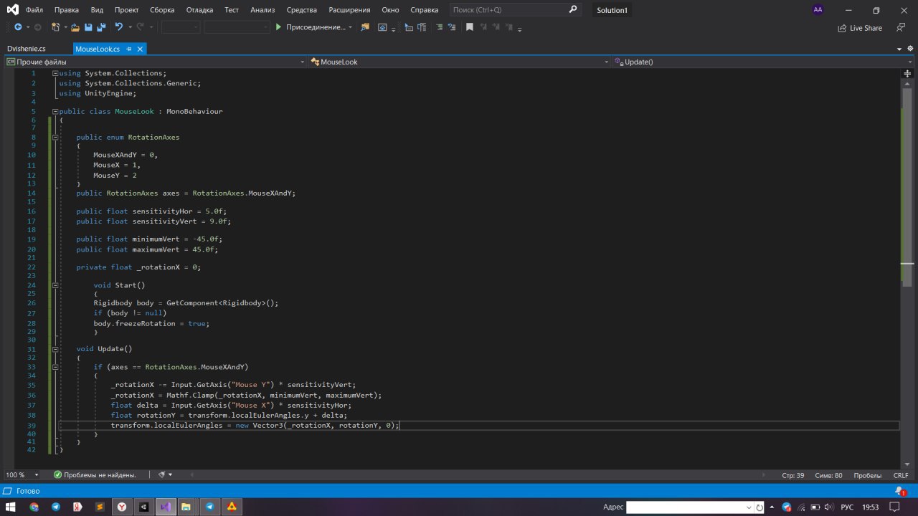Open the Сборка menu
This screenshot has width=918, height=516.
(x=162, y=10)
